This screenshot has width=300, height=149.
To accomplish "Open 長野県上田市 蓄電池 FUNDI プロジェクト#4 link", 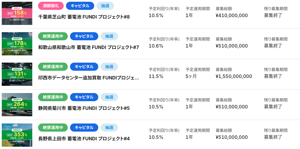I will (x=84, y=139).
